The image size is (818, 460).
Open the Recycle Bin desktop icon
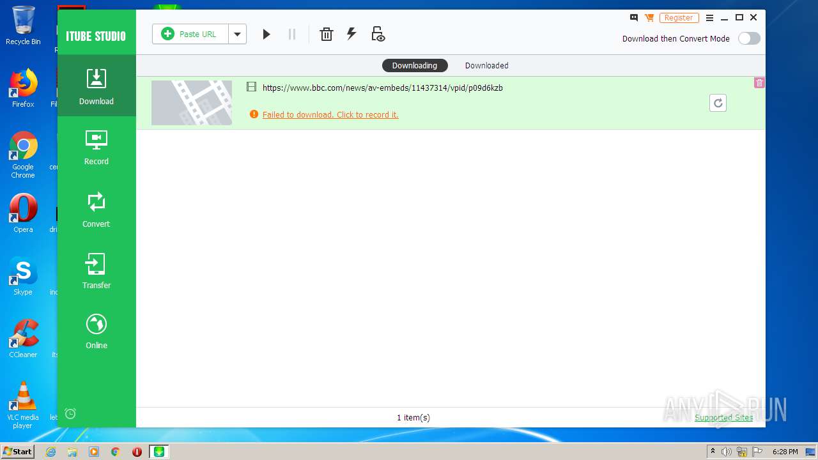click(23, 26)
